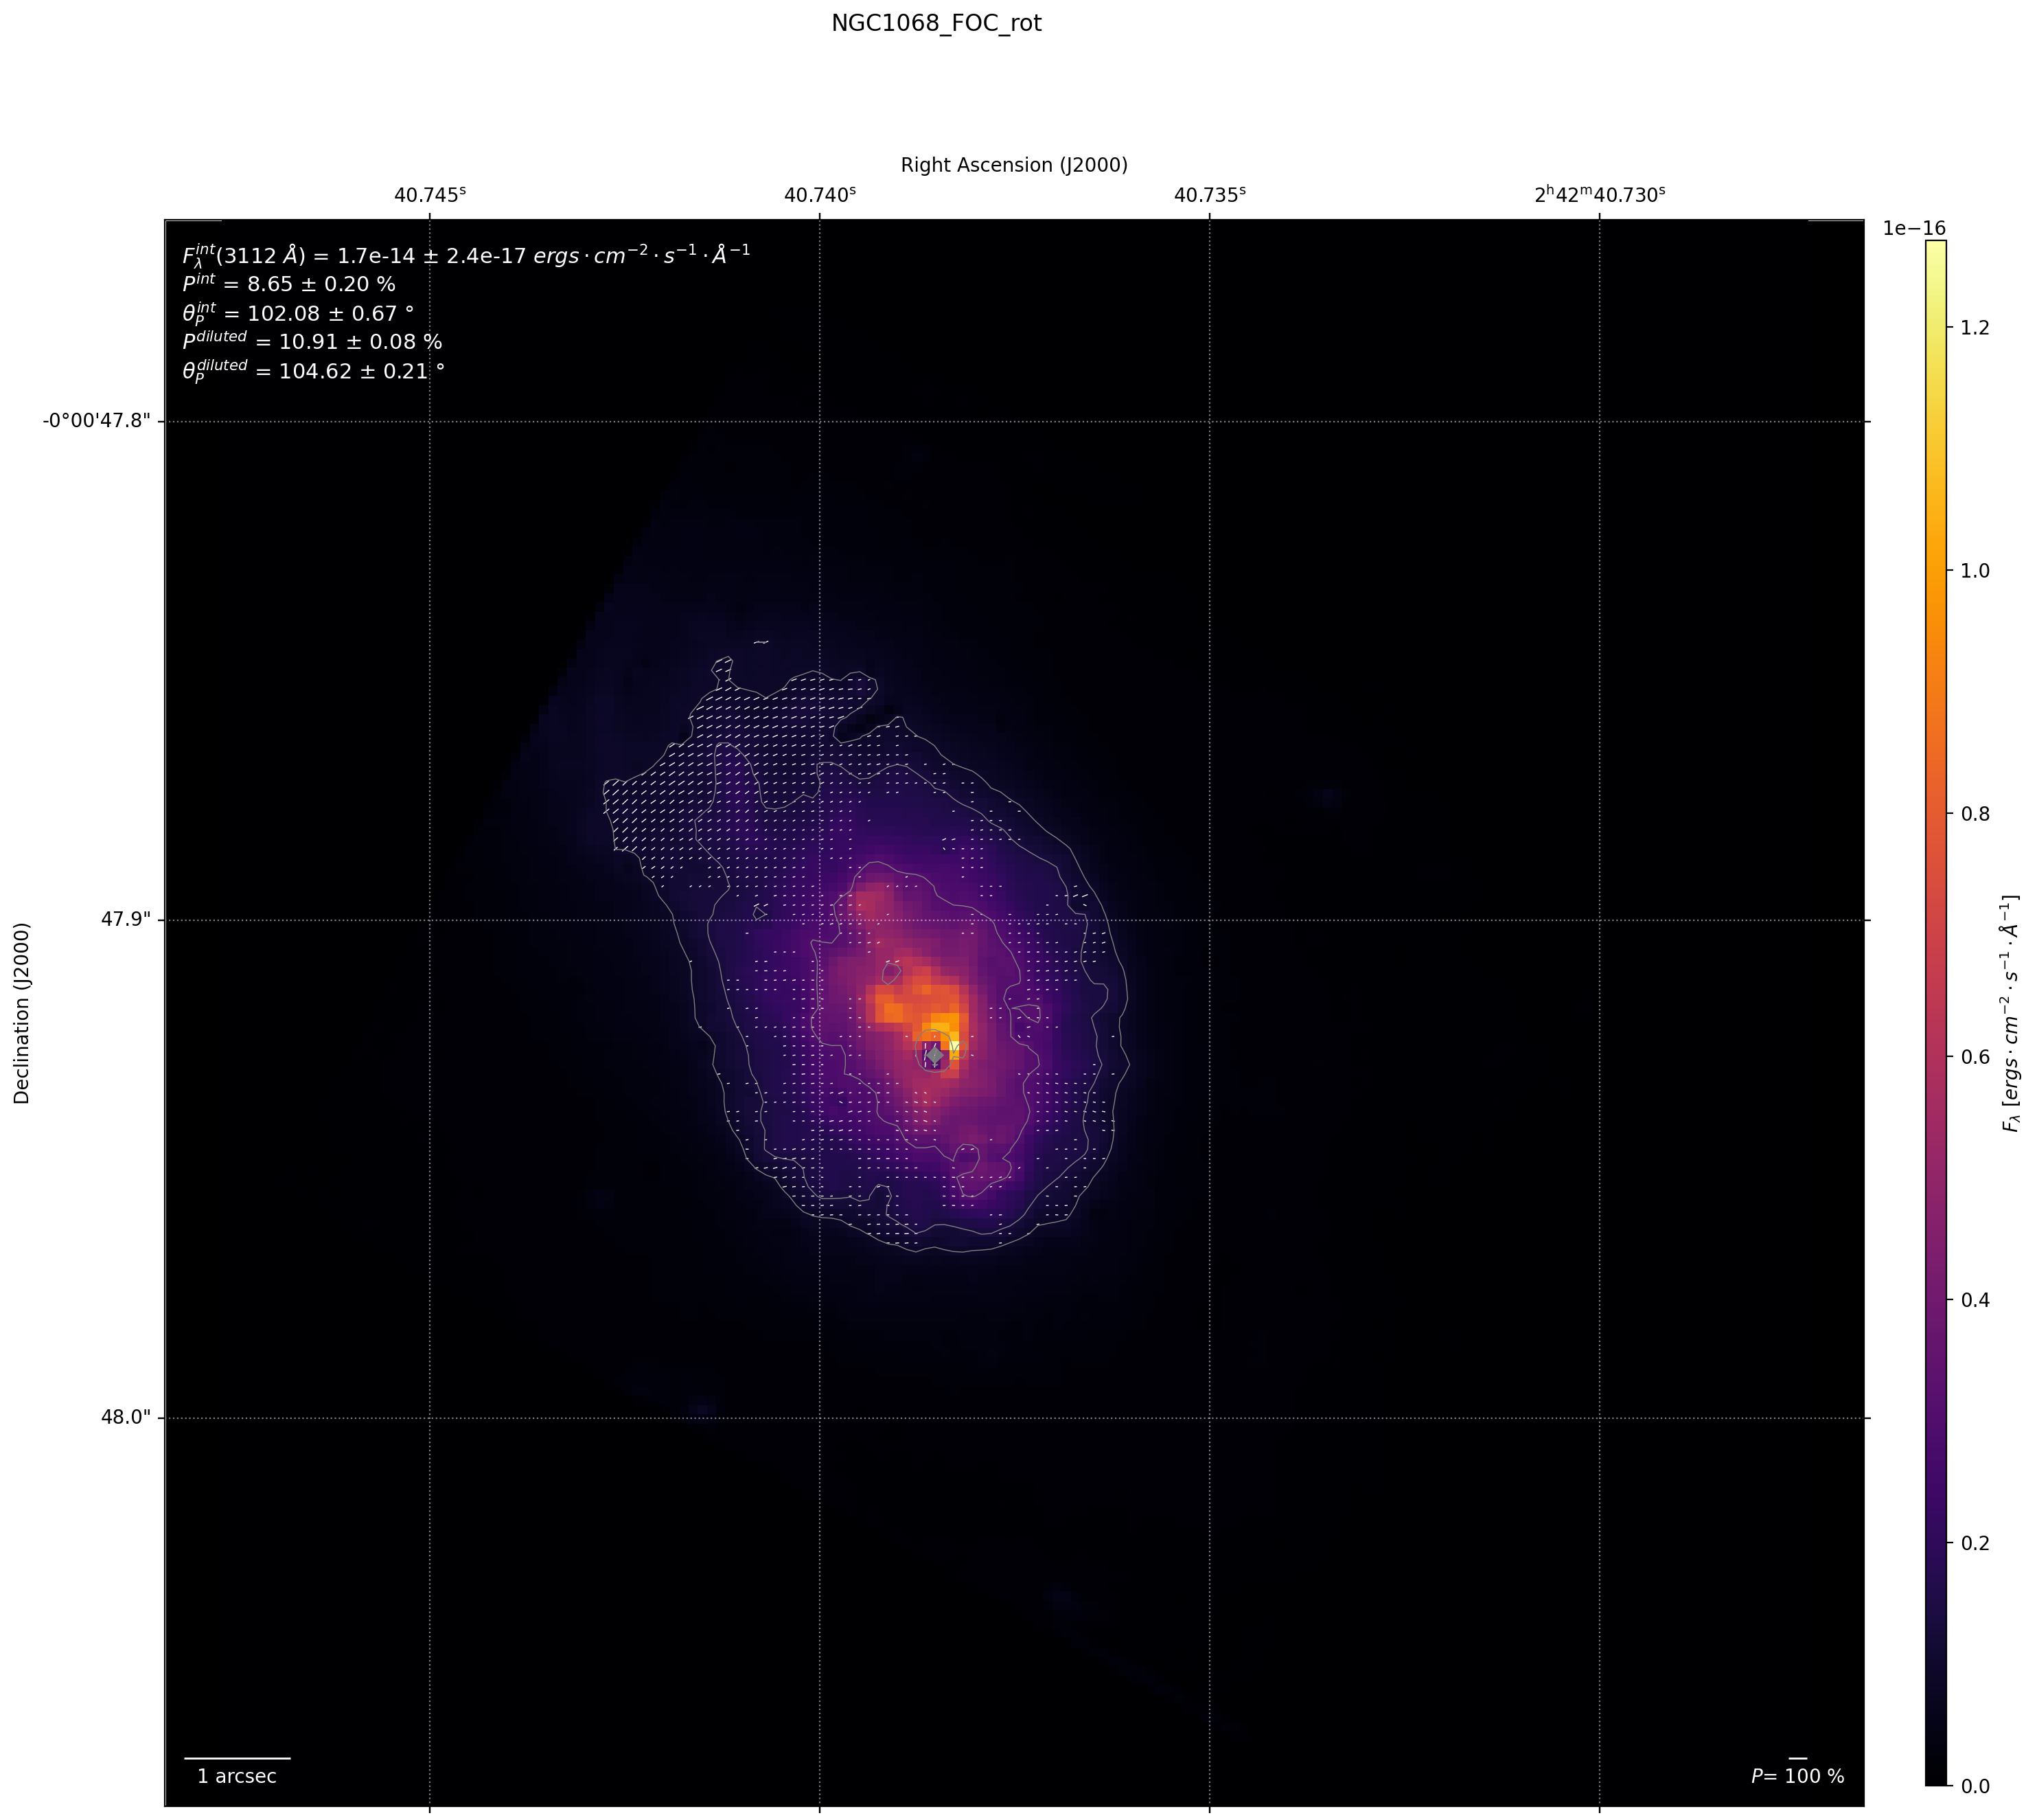
Task: Click the colorbar at the 1.0 orange level
Action: tap(1935, 571)
